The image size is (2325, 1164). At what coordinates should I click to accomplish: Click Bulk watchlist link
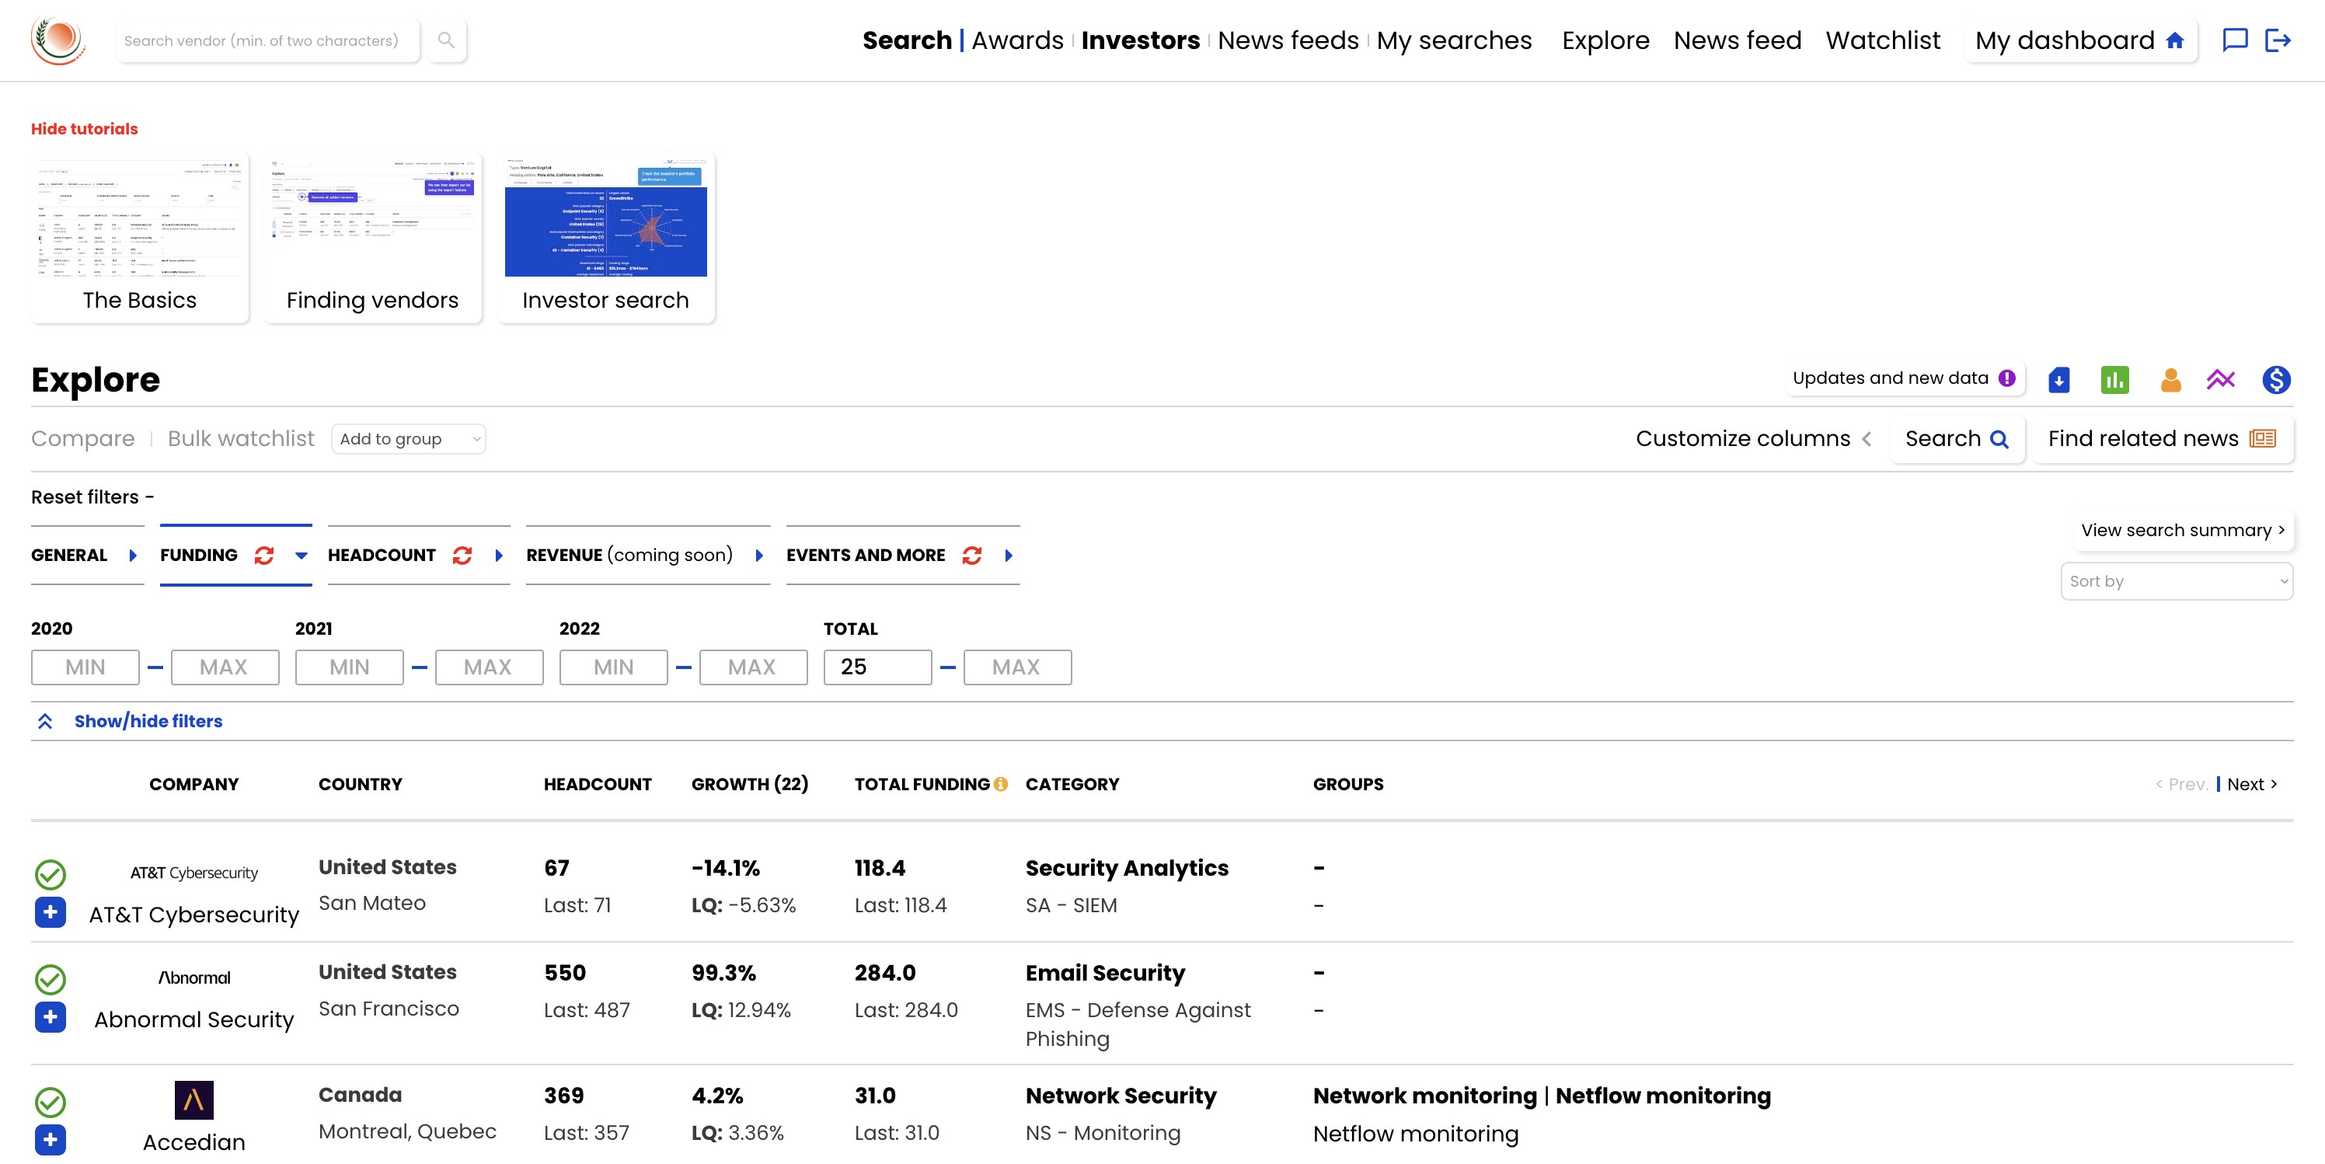(x=241, y=438)
